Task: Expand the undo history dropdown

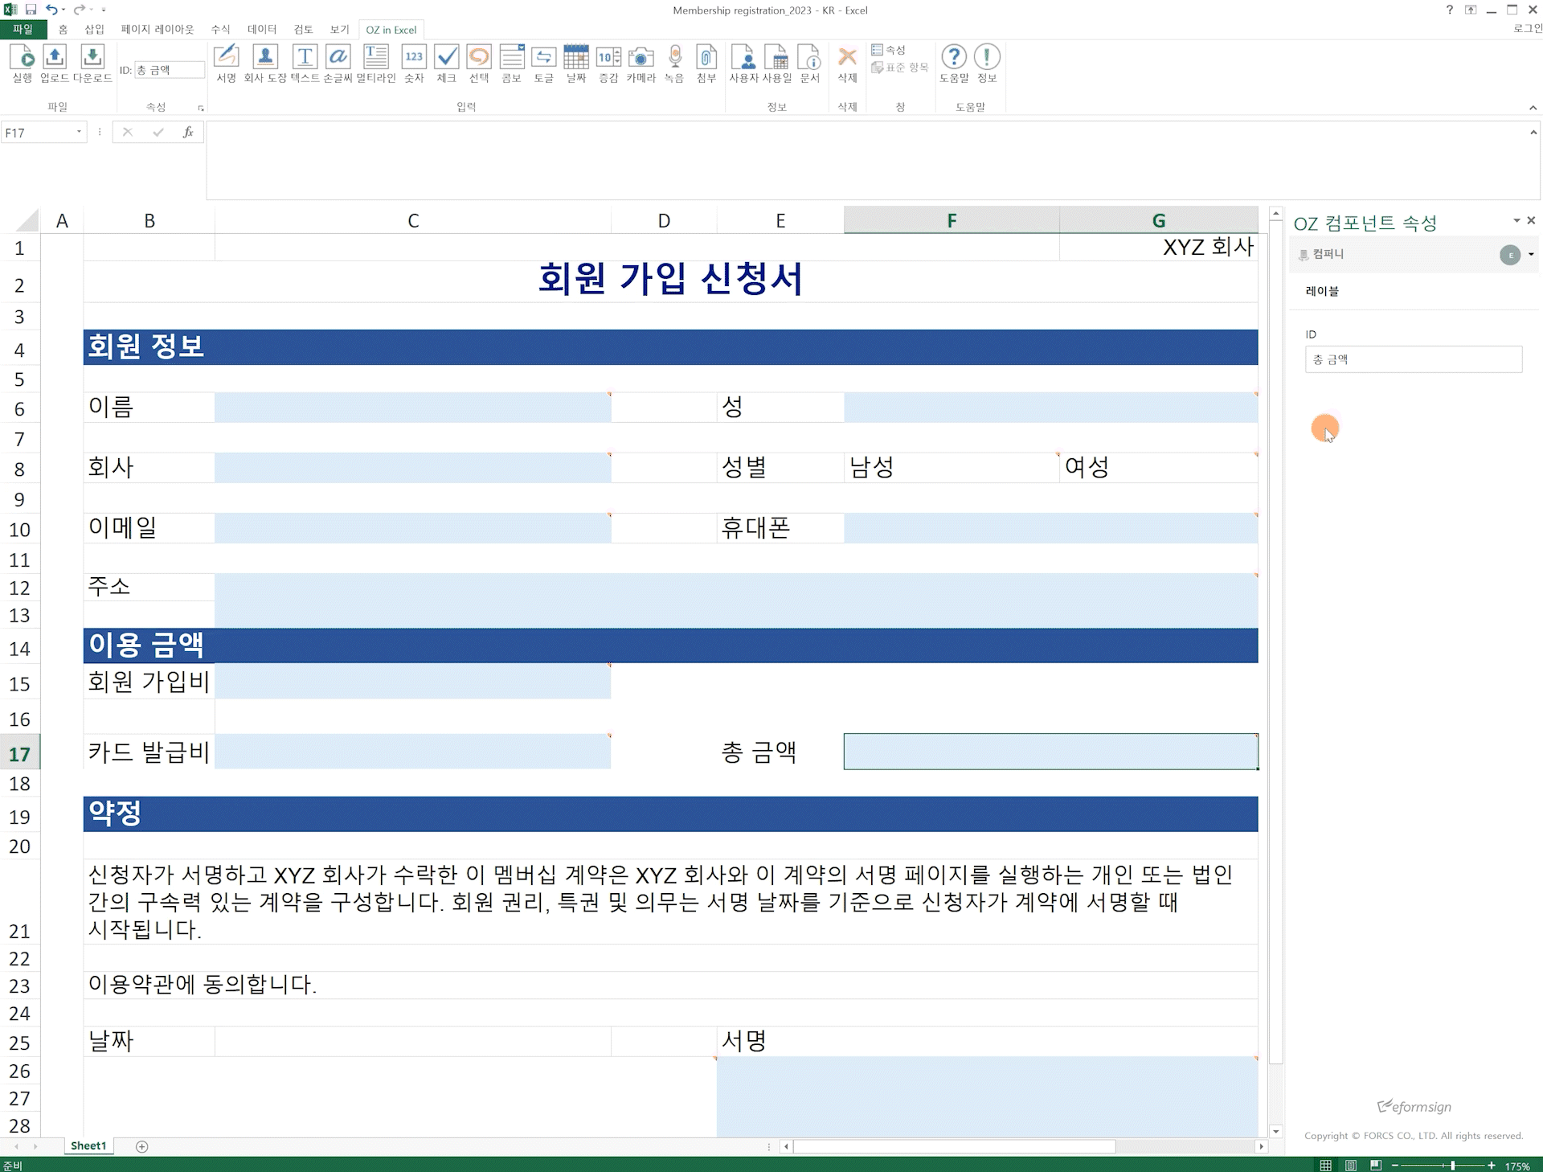Action: coord(63,10)
